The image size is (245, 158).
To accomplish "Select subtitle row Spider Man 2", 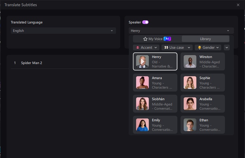I will tap(32, 63).
